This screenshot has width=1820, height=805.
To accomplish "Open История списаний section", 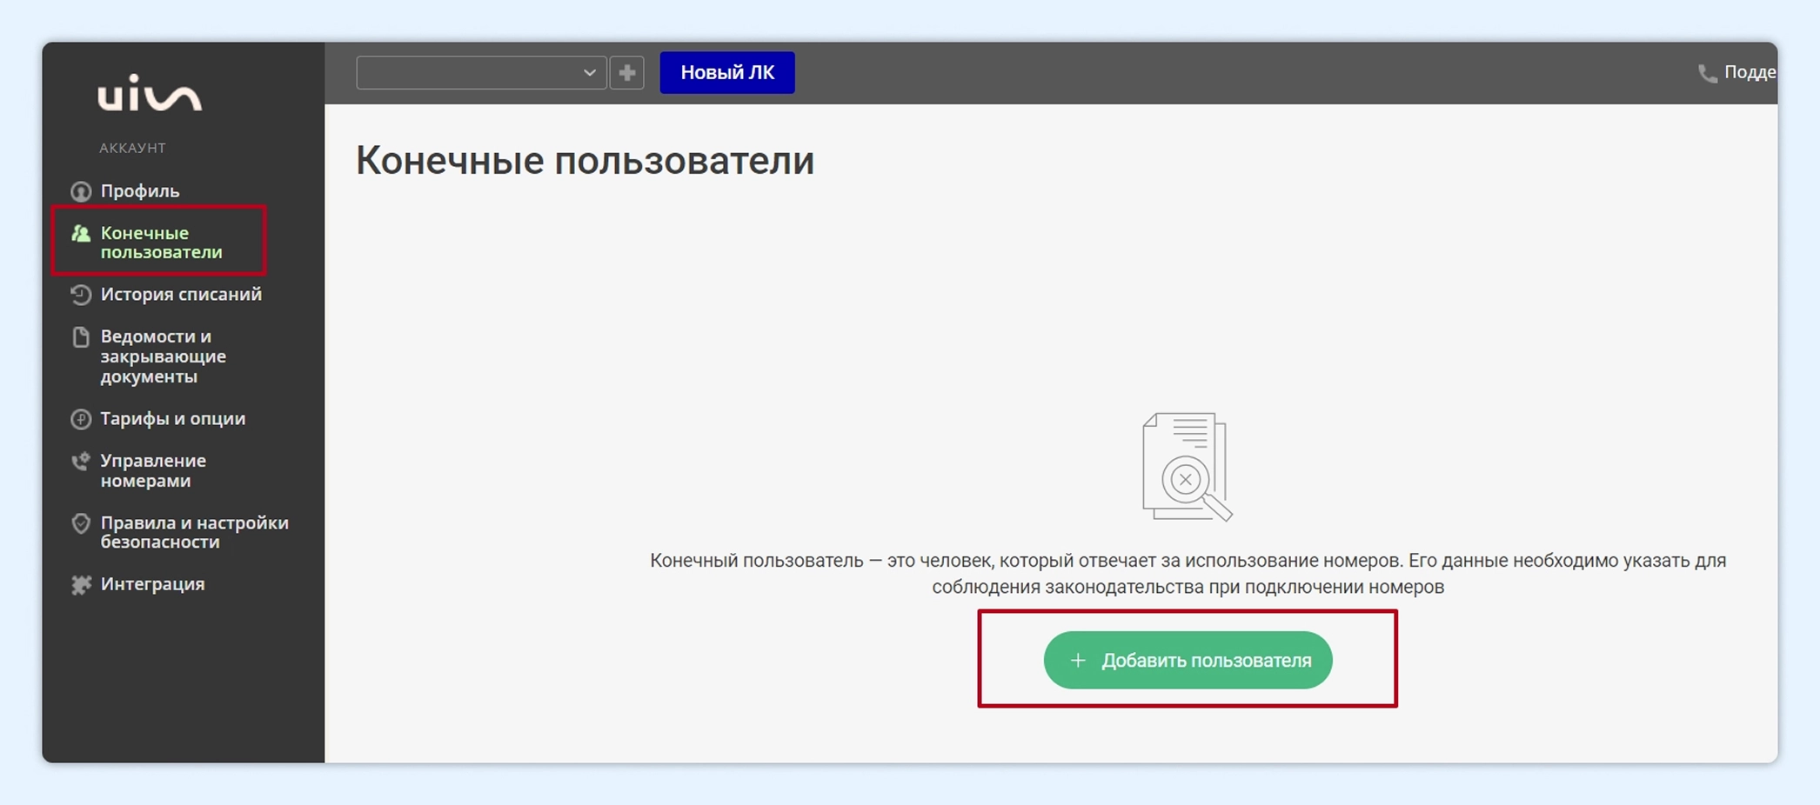I will (x=181, y=295).
